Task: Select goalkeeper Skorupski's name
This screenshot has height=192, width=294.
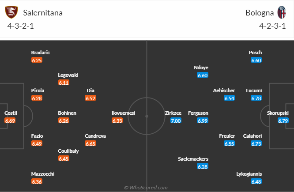Action: point(278,113)
